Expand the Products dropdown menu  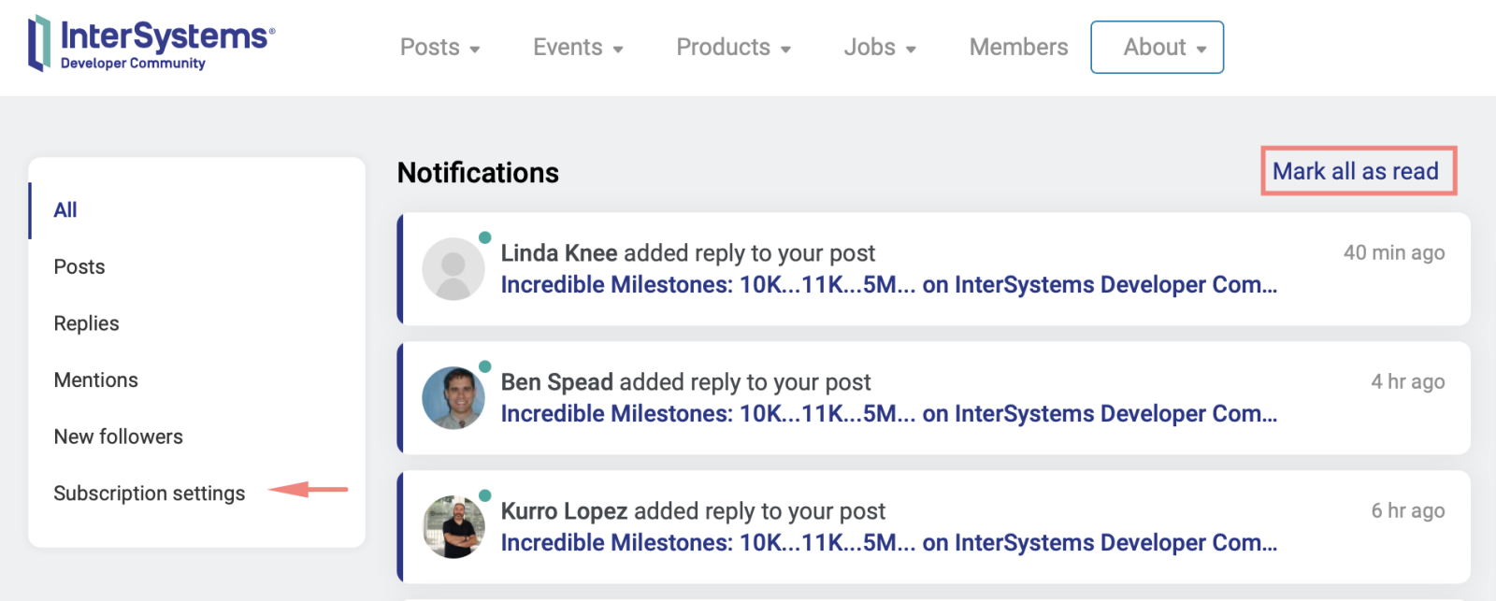[x=734, y=47]
